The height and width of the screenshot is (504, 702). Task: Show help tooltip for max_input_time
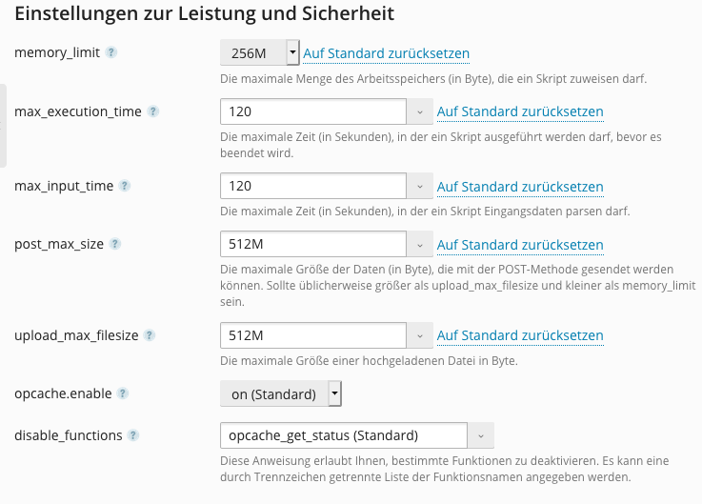point(125,186)
